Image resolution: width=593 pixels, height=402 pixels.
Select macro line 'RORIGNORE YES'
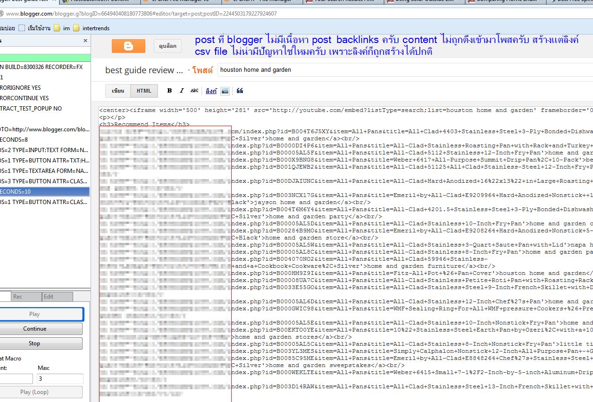tap(45, 88)
